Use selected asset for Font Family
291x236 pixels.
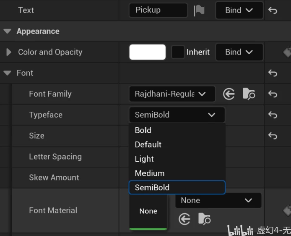click(229, 94)
